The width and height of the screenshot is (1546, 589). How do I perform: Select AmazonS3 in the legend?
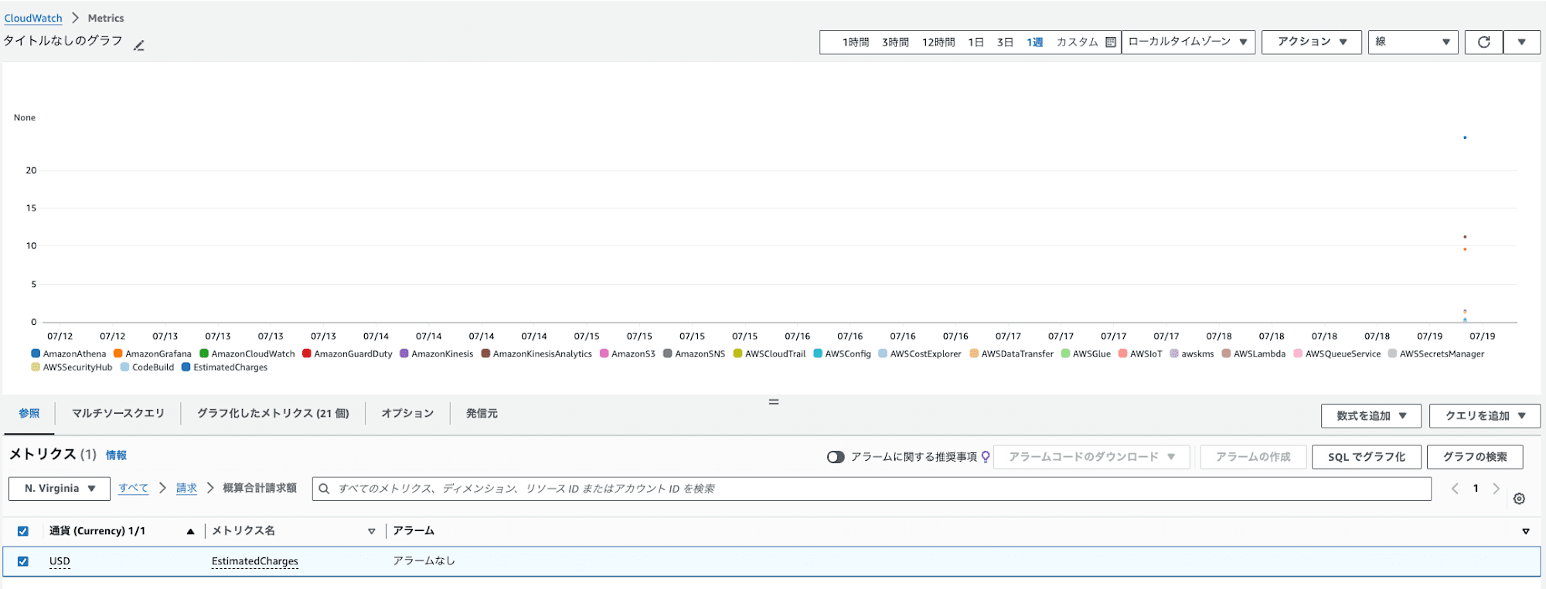point(633,354)
